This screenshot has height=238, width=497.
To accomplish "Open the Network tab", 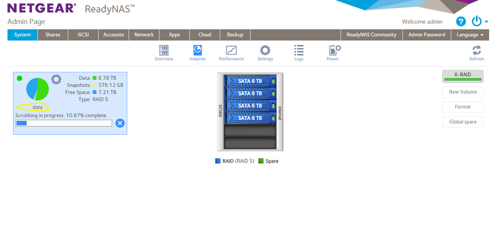I will point(144,35).
